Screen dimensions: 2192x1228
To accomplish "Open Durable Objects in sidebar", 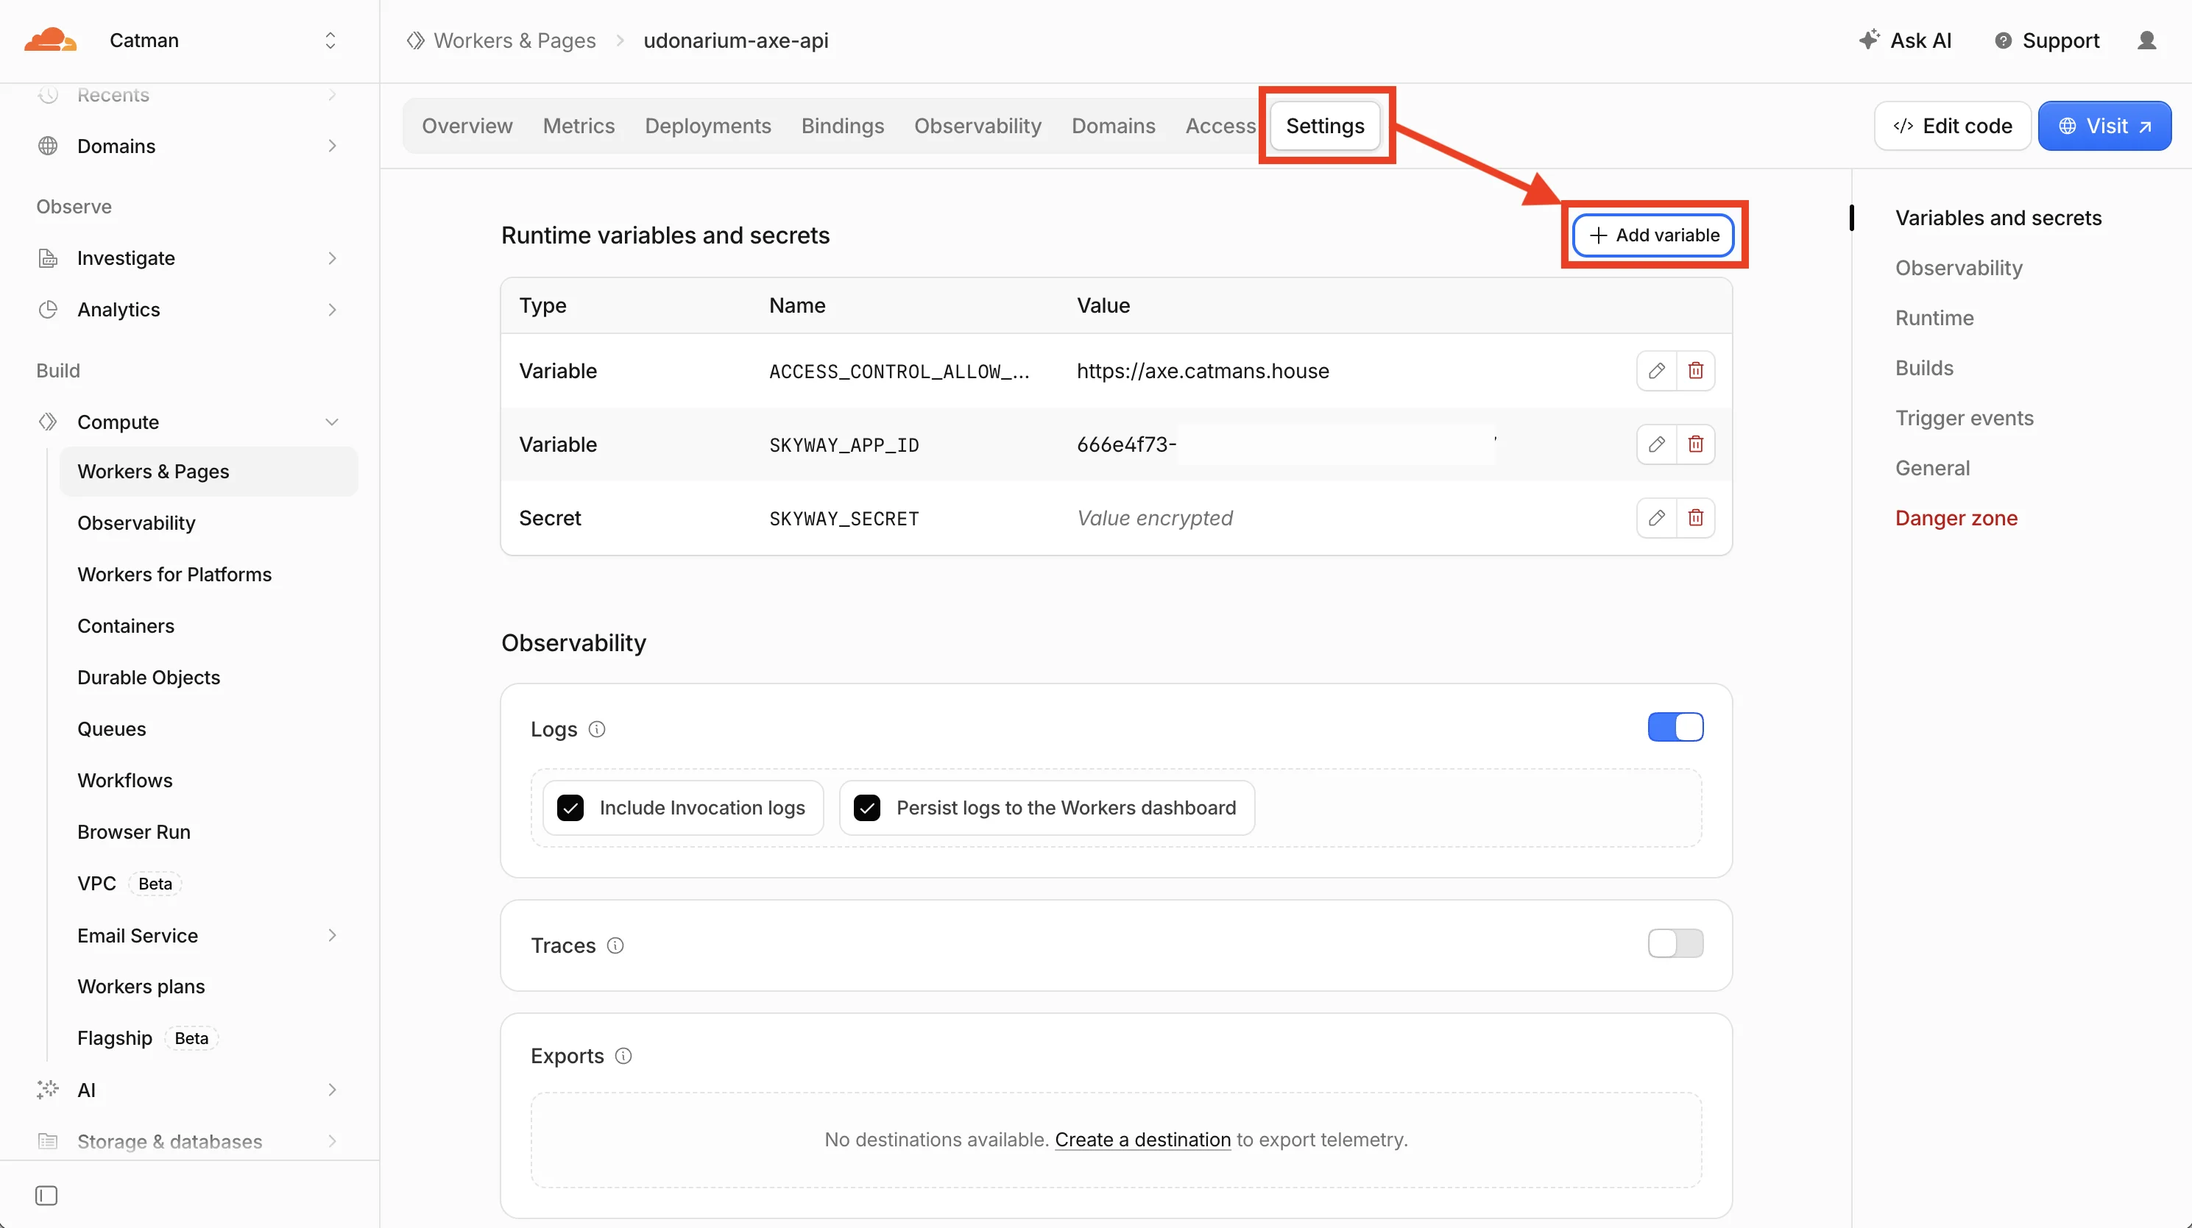I will 148,677.
